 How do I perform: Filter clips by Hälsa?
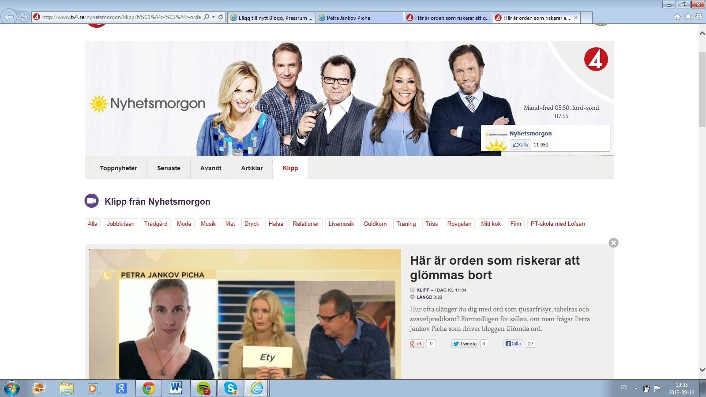[x=276, y=224]
